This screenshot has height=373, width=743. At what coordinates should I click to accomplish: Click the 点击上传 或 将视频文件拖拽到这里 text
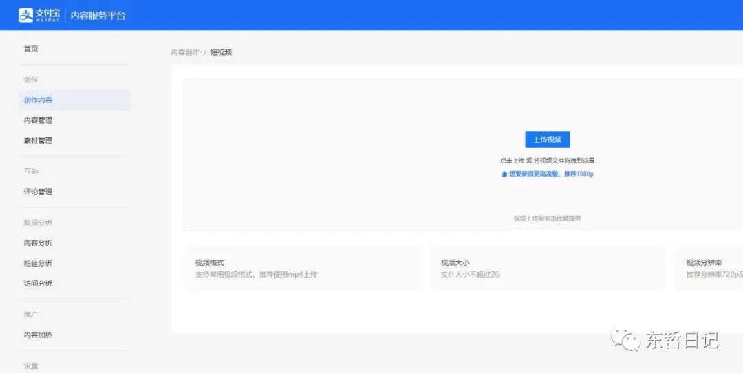click(x=548, y=161)
